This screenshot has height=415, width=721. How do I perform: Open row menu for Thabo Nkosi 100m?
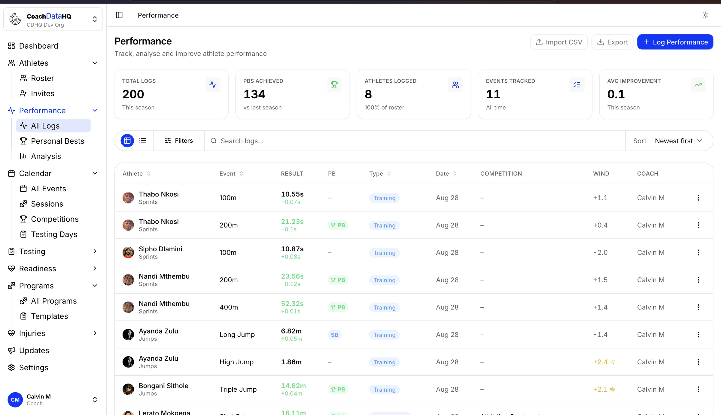tap(698, 198)
